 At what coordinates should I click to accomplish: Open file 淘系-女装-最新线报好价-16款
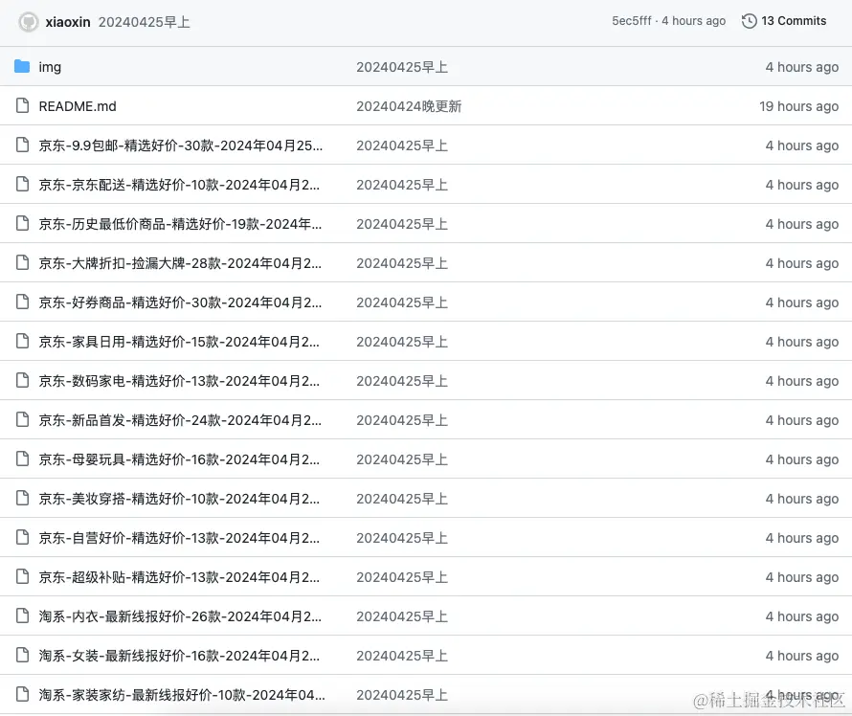179,656
